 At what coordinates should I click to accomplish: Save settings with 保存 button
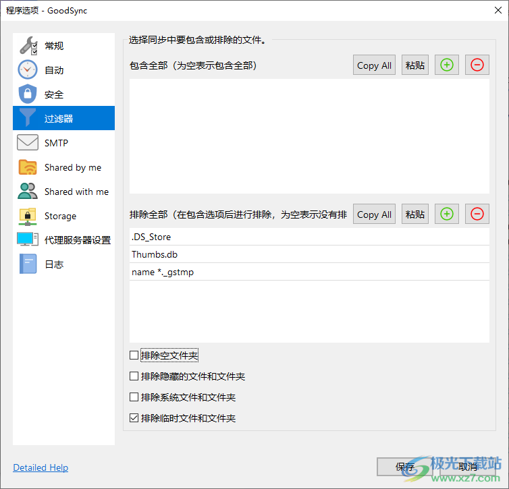[x=404, y=467]
